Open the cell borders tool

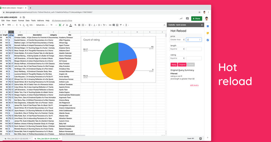pyautogui.click(x=79, y=25)
